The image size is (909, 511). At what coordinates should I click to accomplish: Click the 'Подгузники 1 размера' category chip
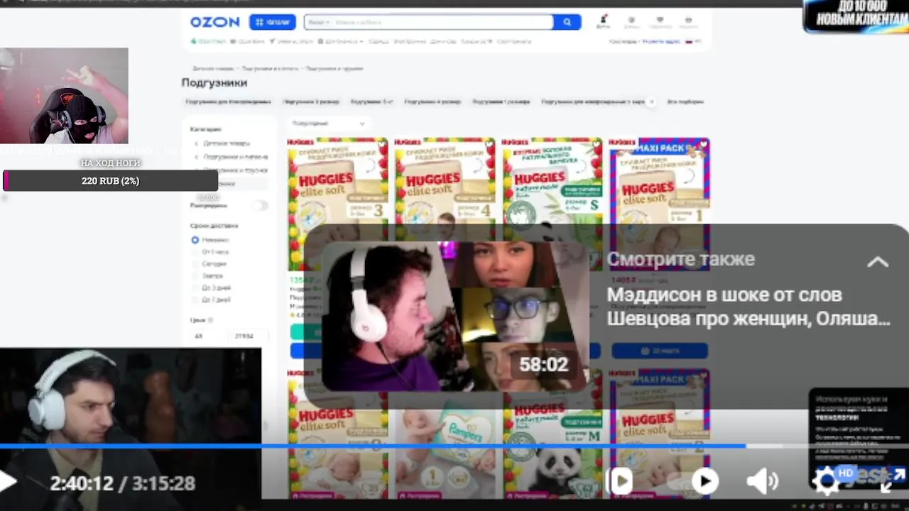point(501,101)
